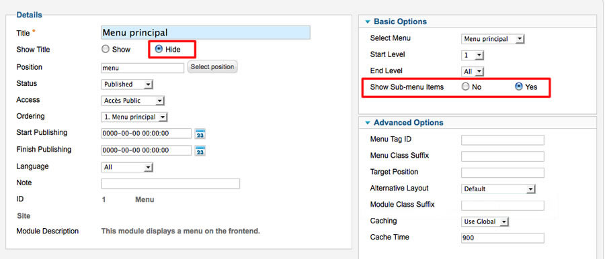Collapse Basic Options with its arrow
The width and height of the screenshot is (605, 259).
click(367, 22)
